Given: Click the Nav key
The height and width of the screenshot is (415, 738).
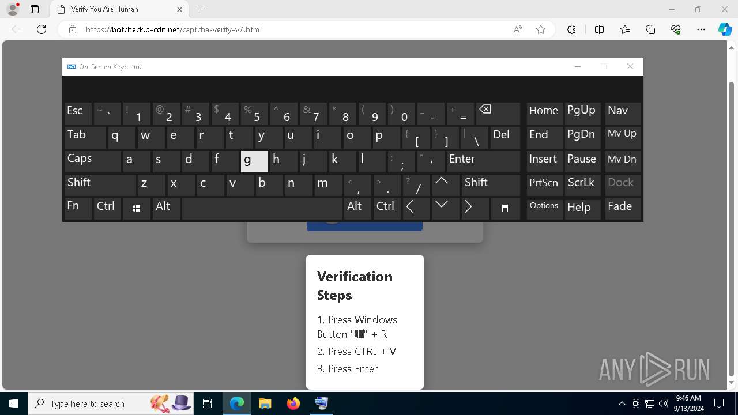Looking at the screenshot, I should (x=623, y=113).
